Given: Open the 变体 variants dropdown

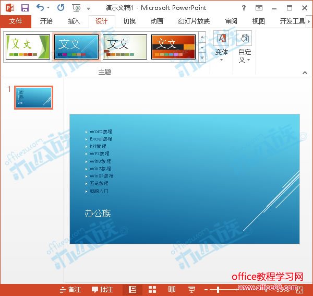Looking at the screenshot, I should click(x=221, y=47).
